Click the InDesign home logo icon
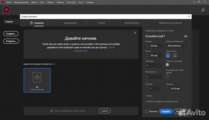The width and height of the screenshot is (209, 120). pos(6,10)
